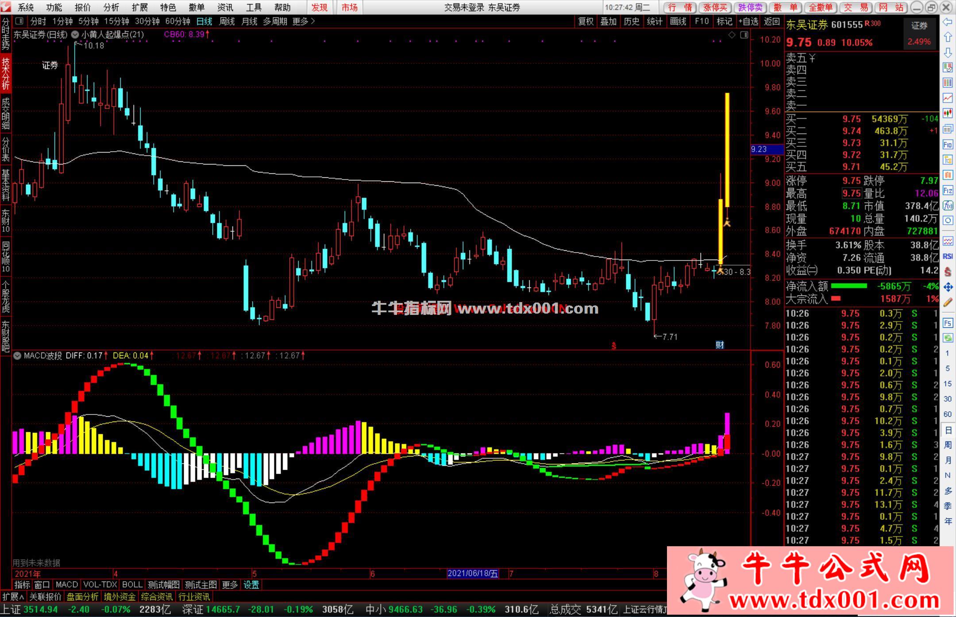Open the 系统 menu

(26, 7)
